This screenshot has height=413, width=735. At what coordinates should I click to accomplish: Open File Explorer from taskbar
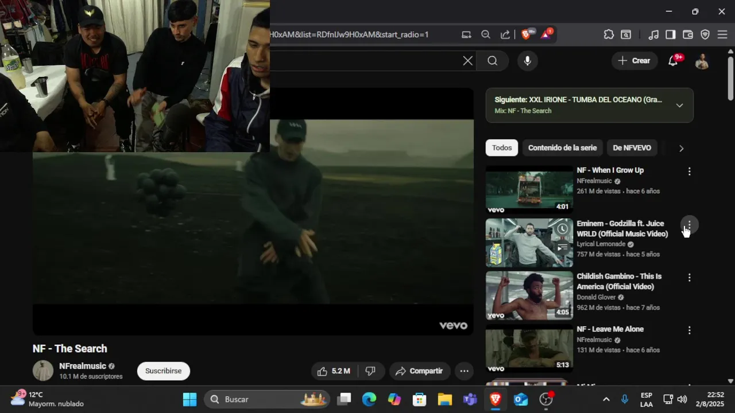pos(445,399)
